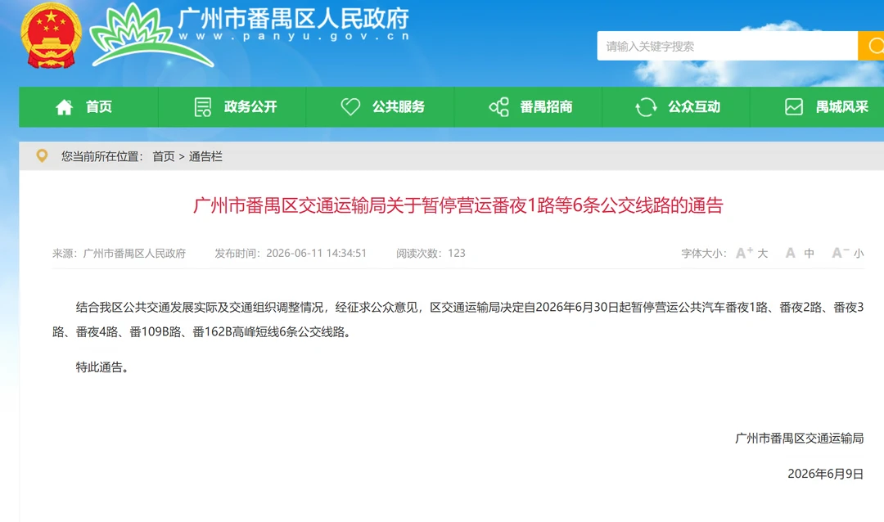Click the date 2026年6月9日
Image resolution: width=884 pixels, height=522 pixels.
pyautogui.click(x=825, y=474)
